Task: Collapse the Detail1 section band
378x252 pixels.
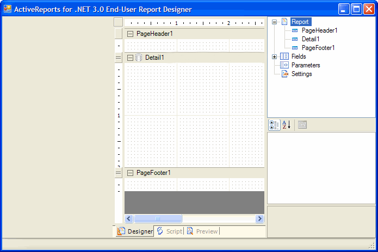Action: (x=130, y=58)
